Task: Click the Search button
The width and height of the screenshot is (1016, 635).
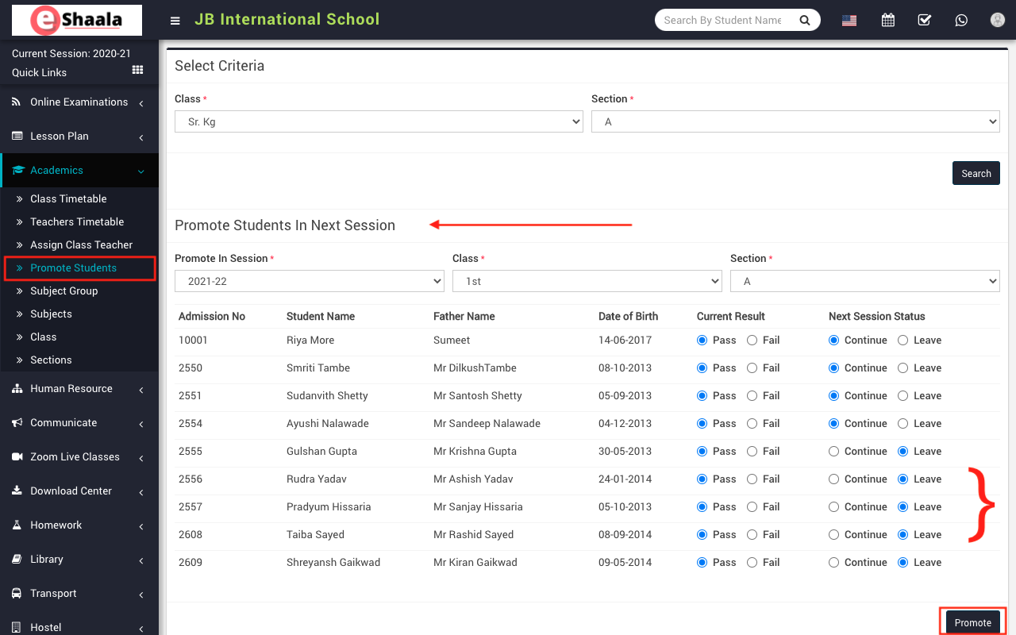Action: click(x=976, y=173)
